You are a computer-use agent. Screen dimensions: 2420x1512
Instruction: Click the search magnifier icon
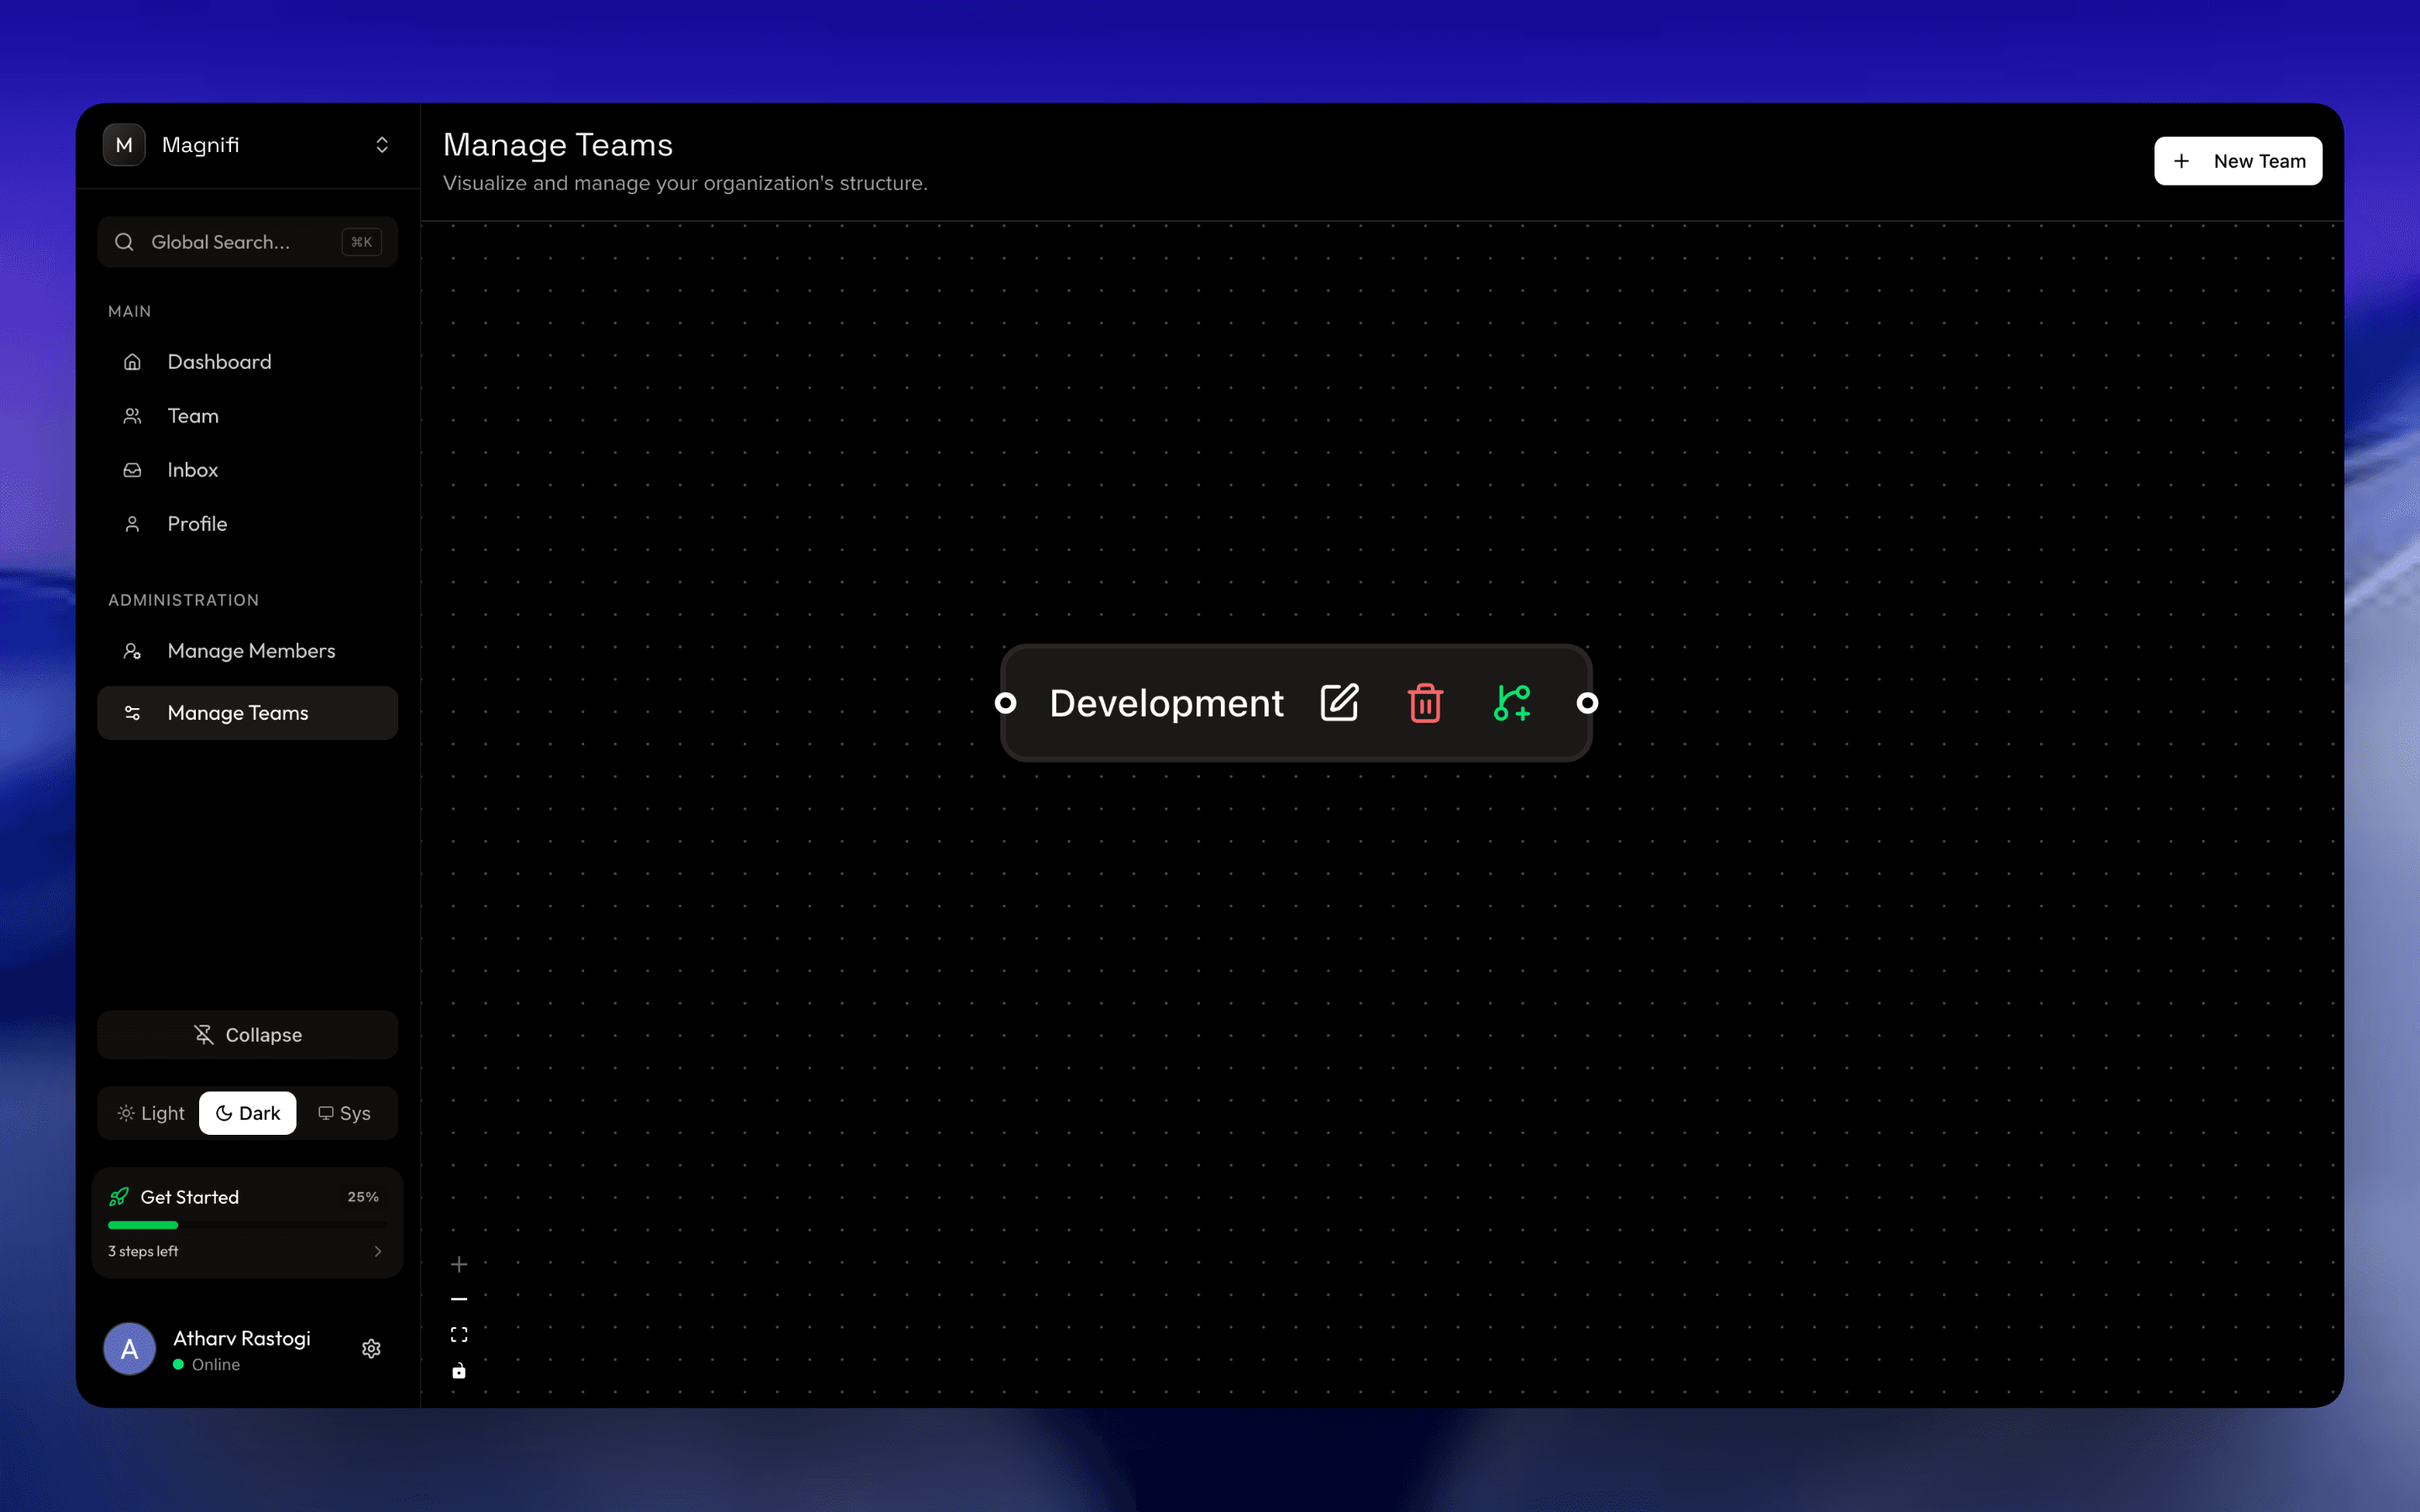pyautogui.click(x=124, y=242)
